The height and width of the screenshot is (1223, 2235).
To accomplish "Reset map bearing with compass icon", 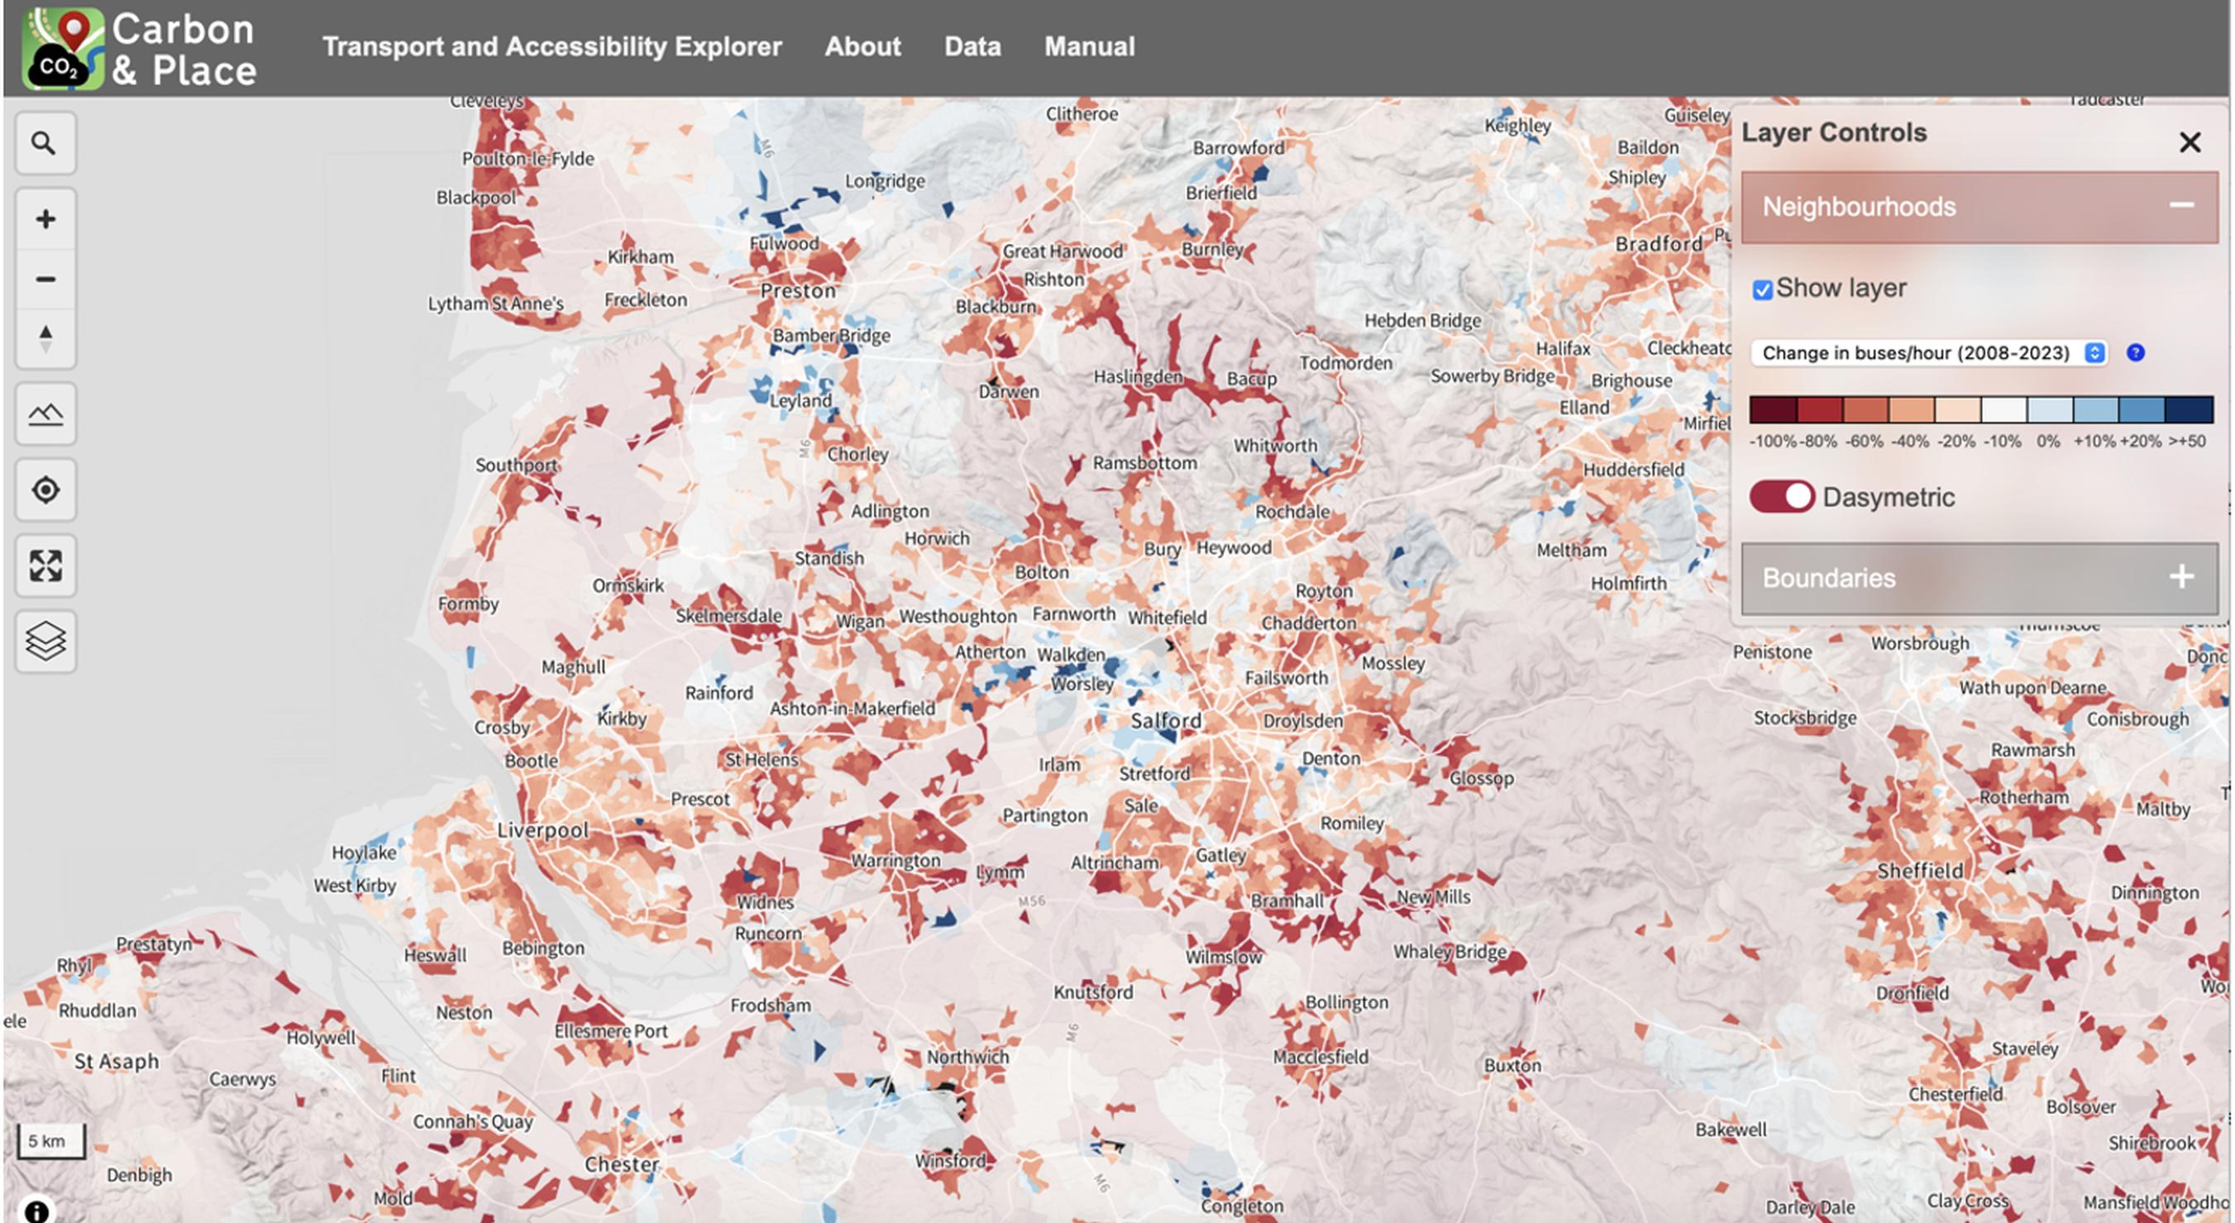I will tap(45, 338).
